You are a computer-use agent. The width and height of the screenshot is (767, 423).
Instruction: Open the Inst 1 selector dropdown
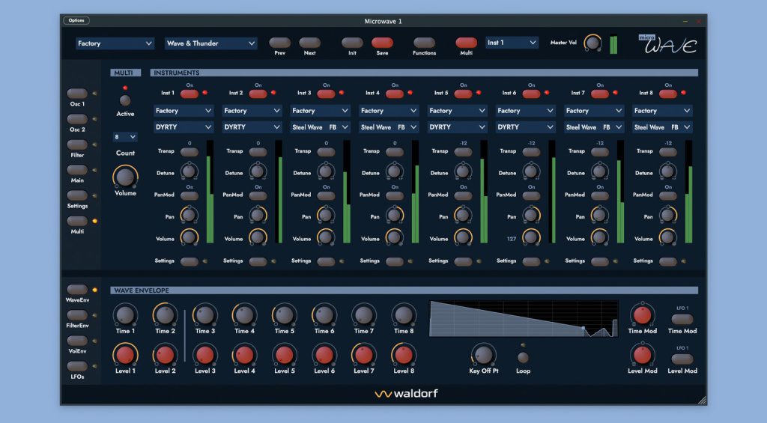[x=512, y=43]
